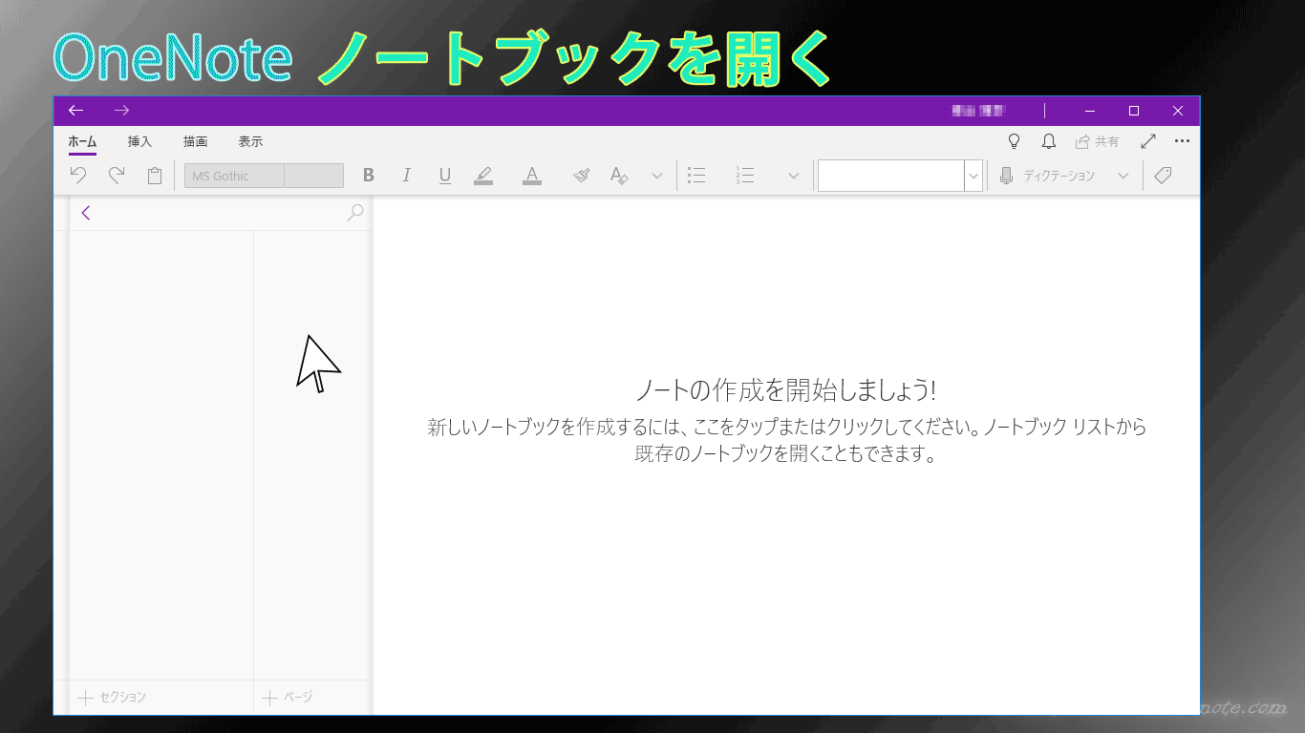Switch to the ホーム tab
Image resolution: width=1305 pixels, height=733 pixels.
(x=82, y=141)
